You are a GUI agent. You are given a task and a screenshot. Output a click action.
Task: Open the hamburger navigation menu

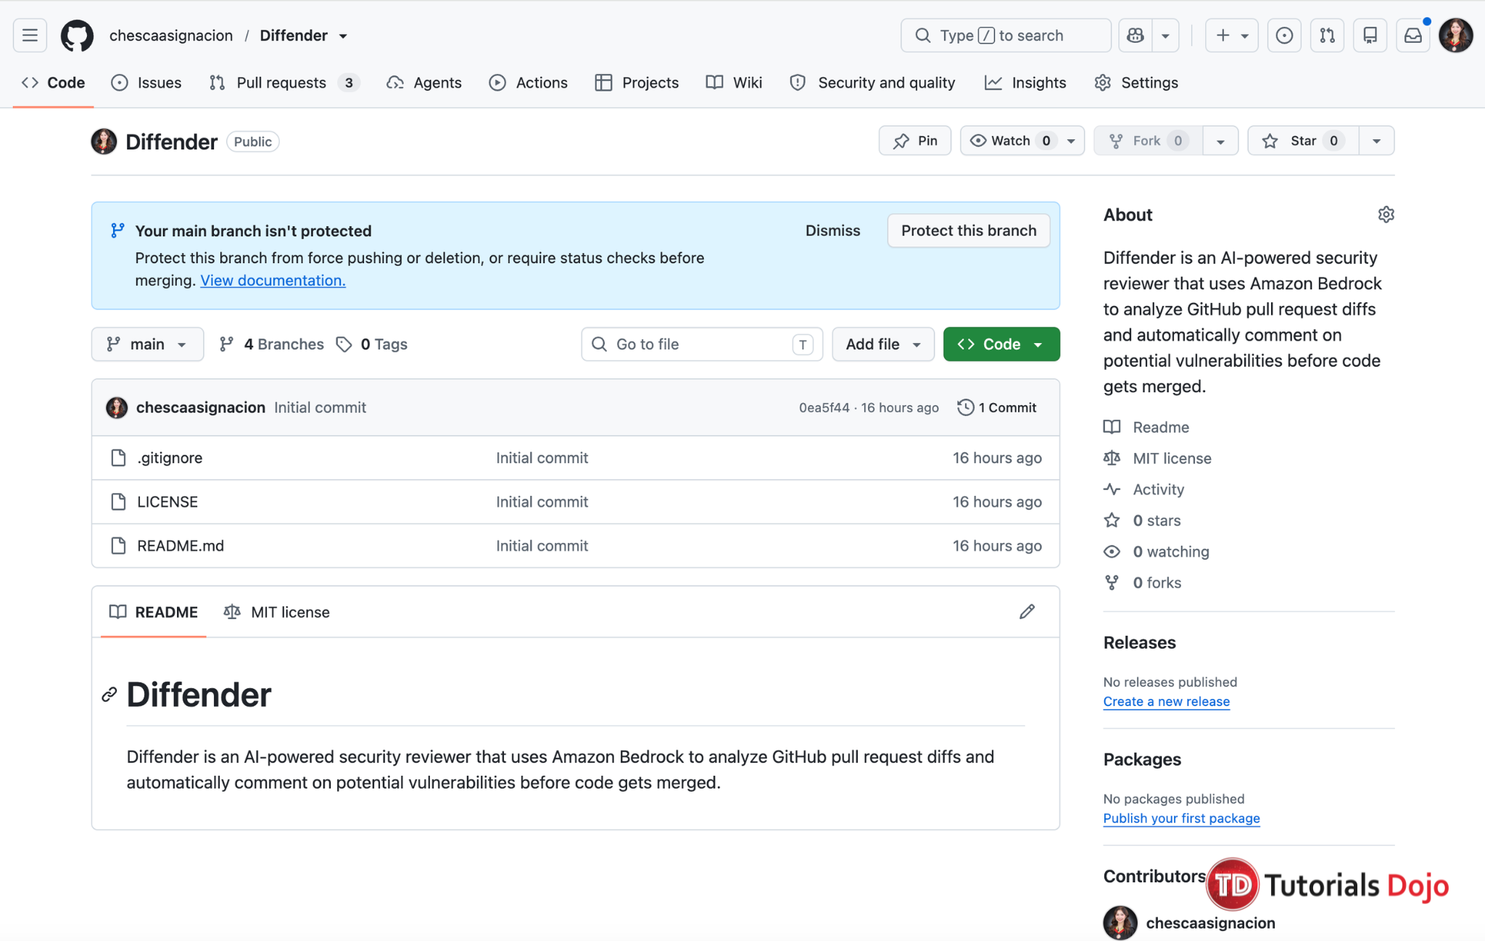point(30,36)
